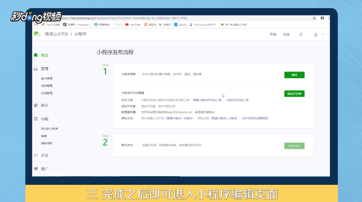Open 成员管理 under 管理
The height and width of the screenshot is (202, 362).
(x=47, y=86)
